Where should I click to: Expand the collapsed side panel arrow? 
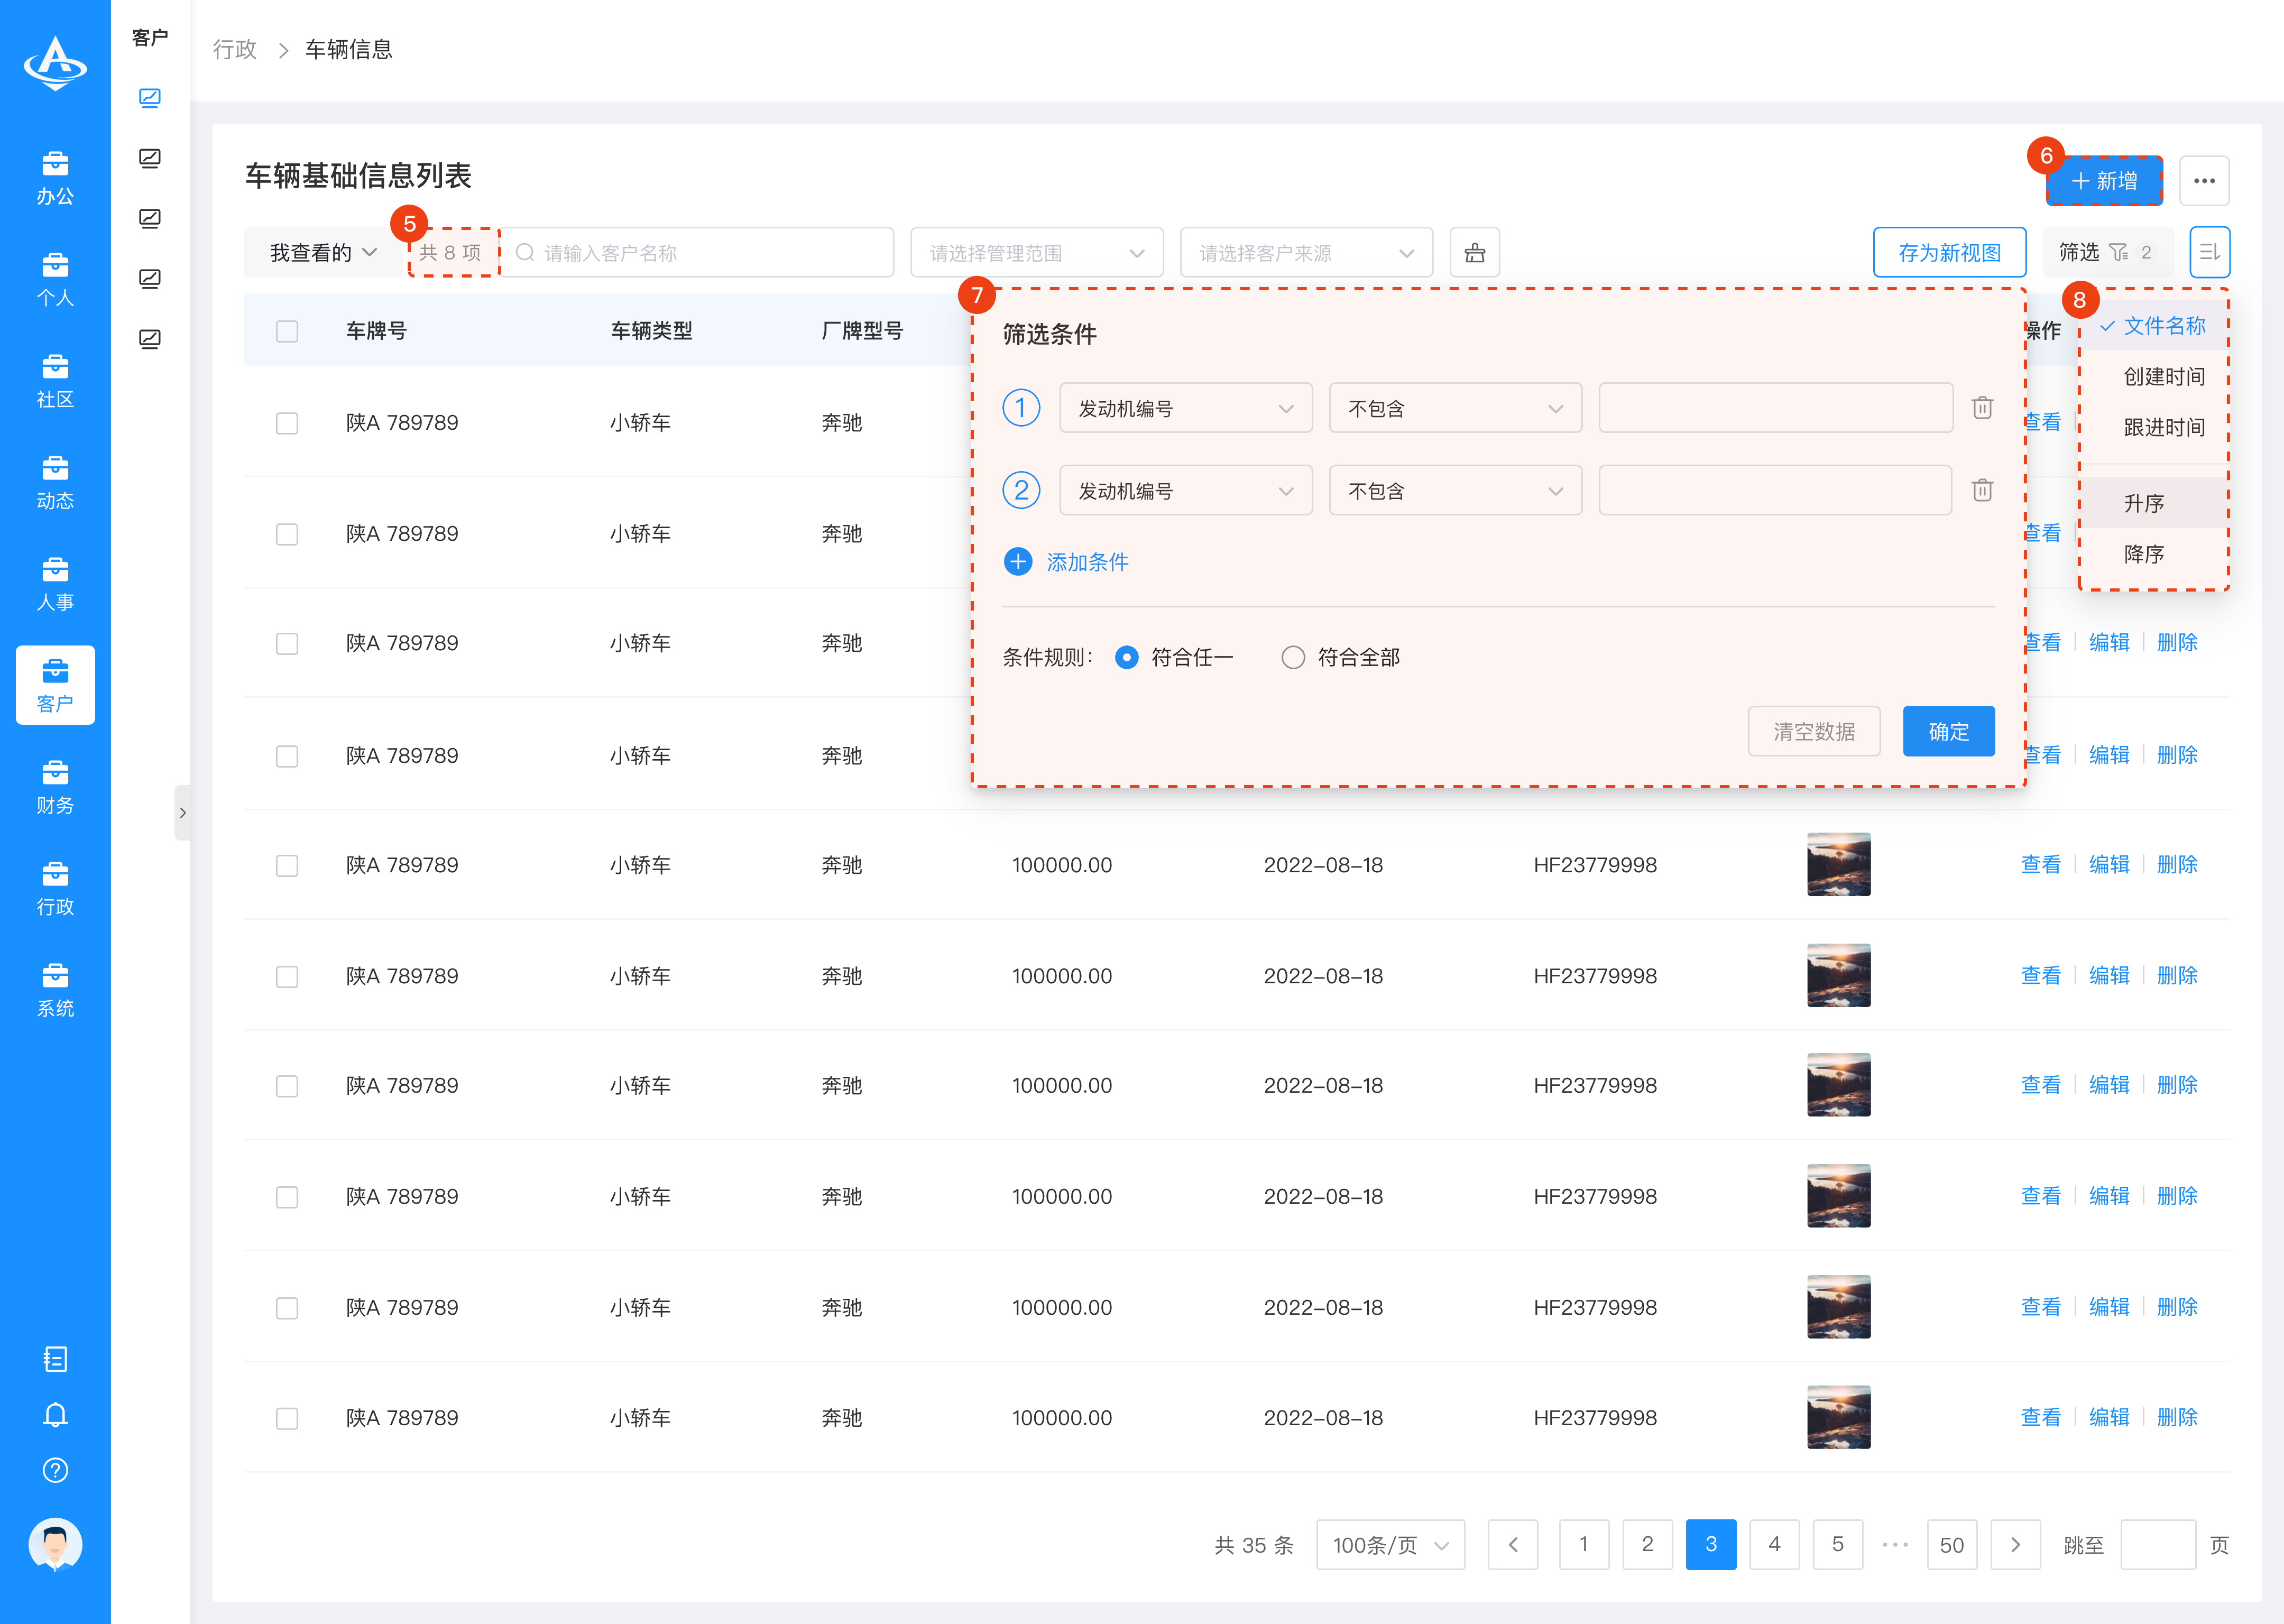point(182,812)
